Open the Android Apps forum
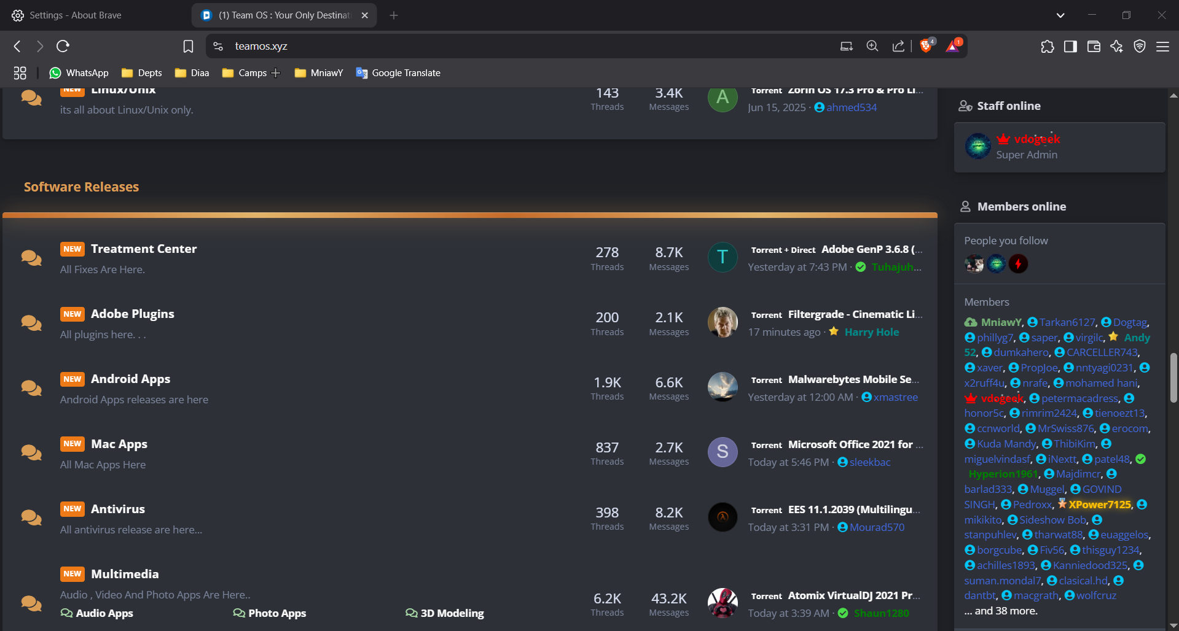The image size is (1179, 631). click(130, 379)
